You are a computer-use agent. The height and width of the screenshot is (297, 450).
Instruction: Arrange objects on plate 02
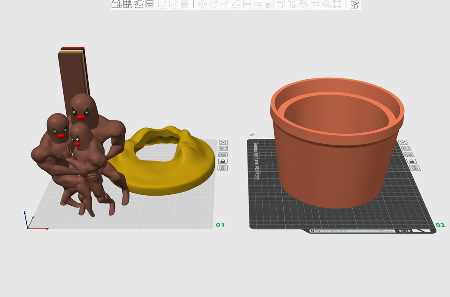(411, 155)
